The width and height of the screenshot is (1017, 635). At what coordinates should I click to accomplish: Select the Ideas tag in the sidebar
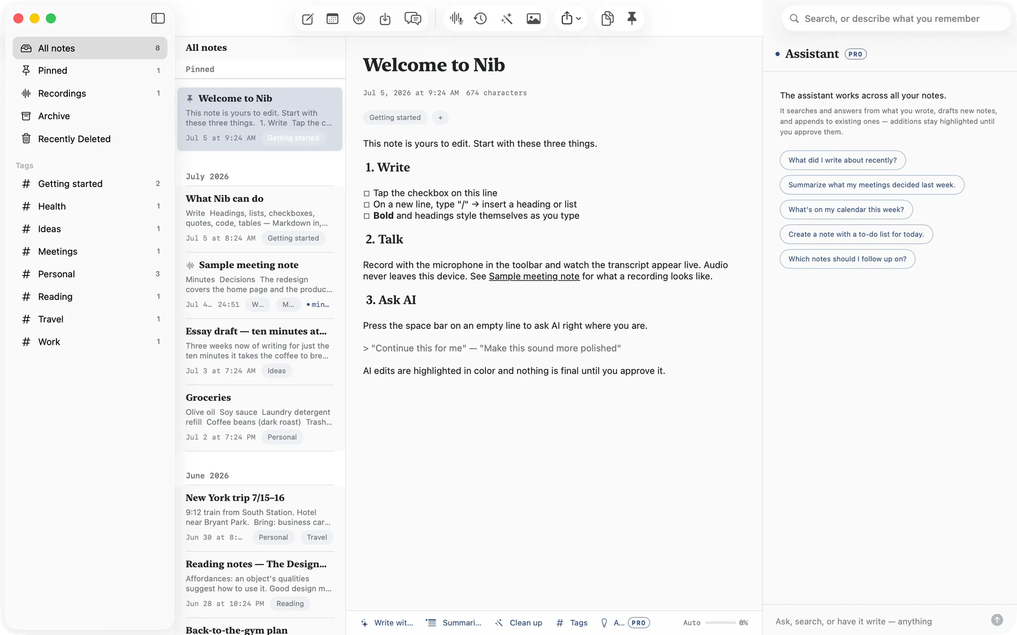pyautogui.click(x=90, y=229)
